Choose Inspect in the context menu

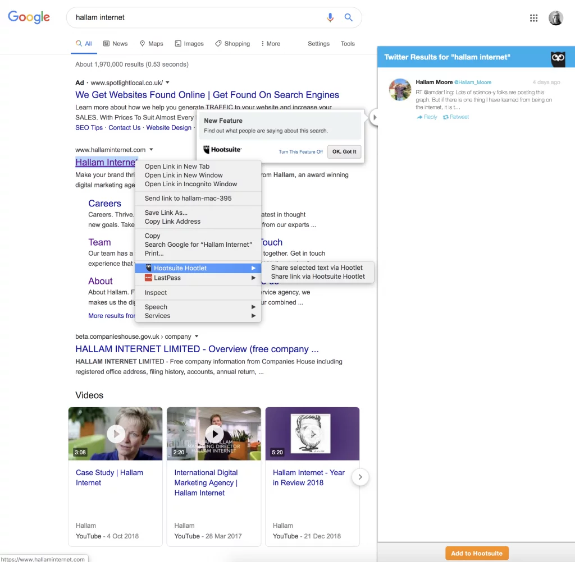[x=198, y=292]
